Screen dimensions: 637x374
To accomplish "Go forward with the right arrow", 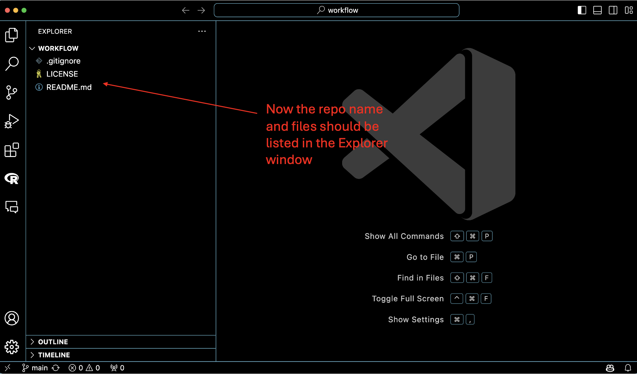I will coord(201,10).
